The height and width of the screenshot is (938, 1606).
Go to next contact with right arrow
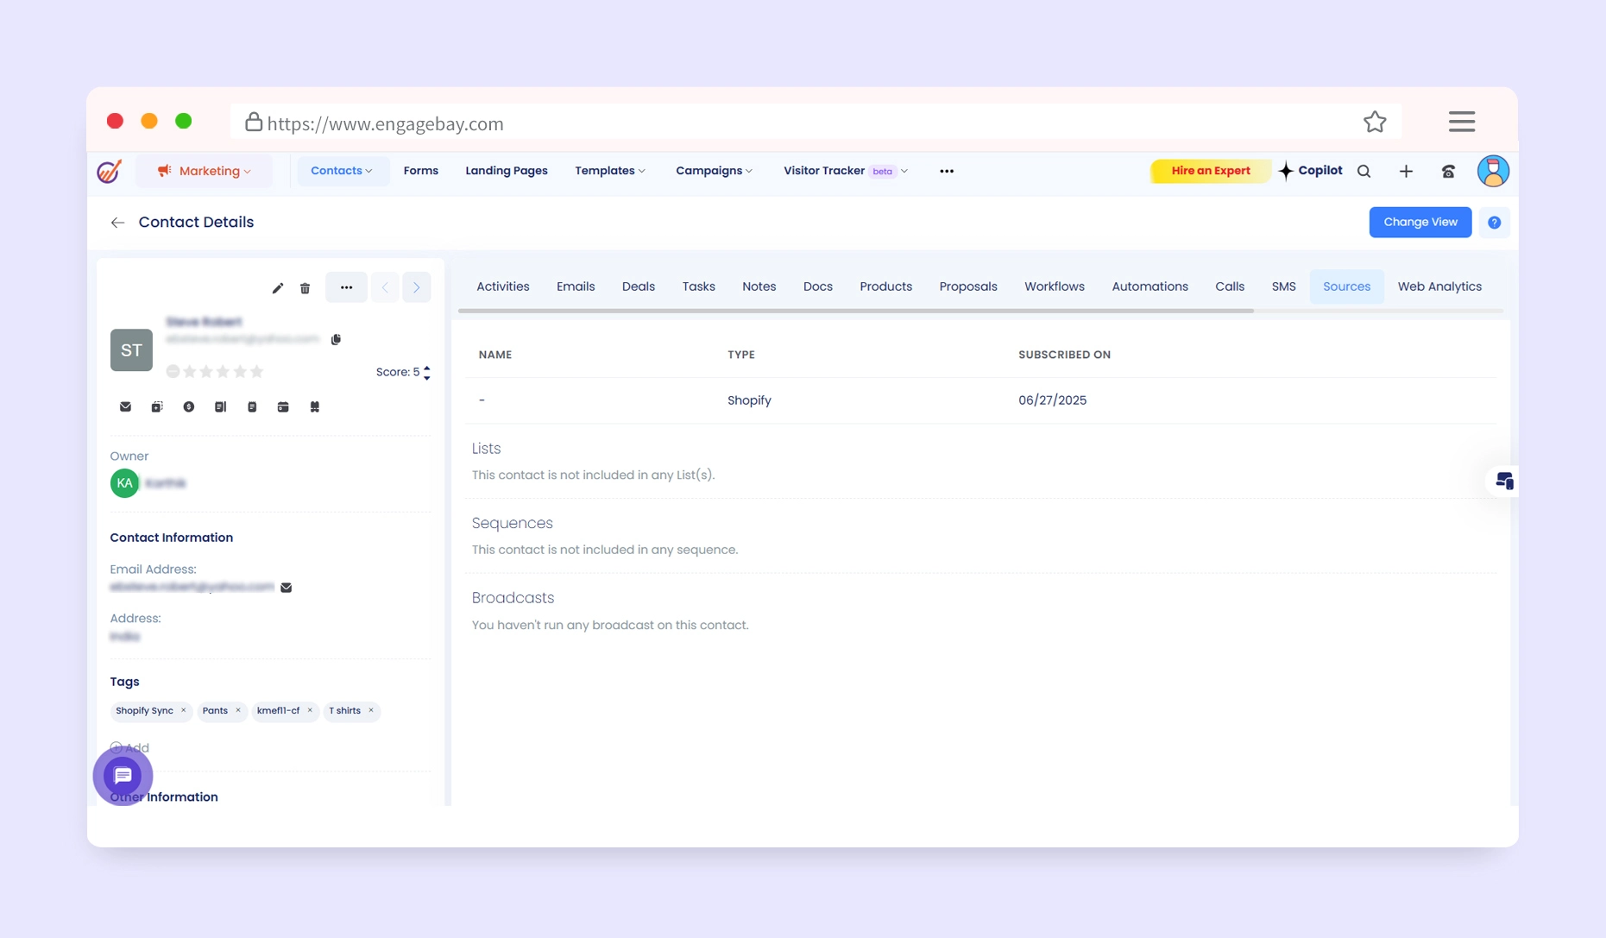click(416, 287)
